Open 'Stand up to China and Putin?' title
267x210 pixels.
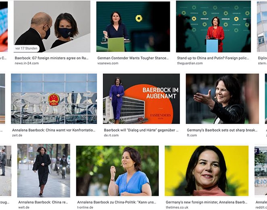tap(213, 58)
